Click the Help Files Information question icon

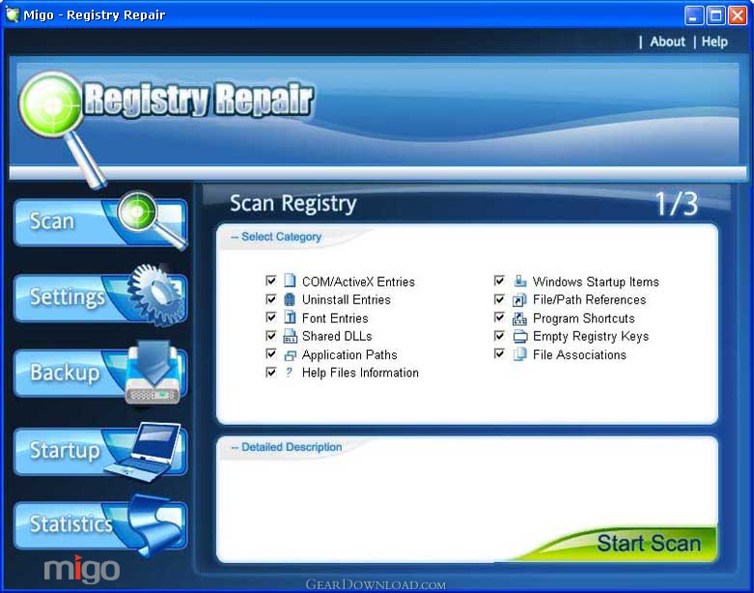(x=289, y=372)
